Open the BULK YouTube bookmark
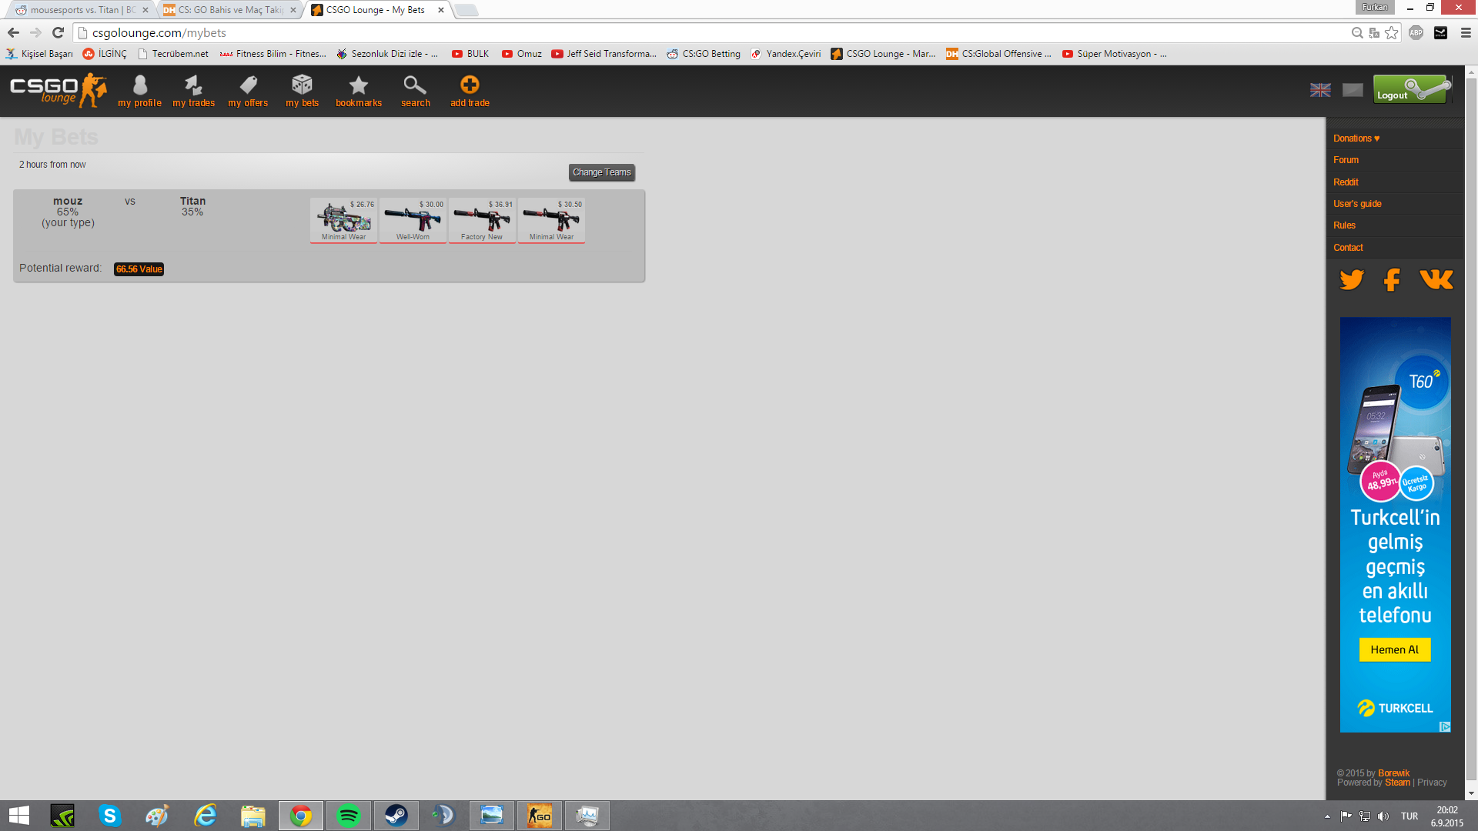The height and width of the screenshot is (831, 1478). click(470, 54)
